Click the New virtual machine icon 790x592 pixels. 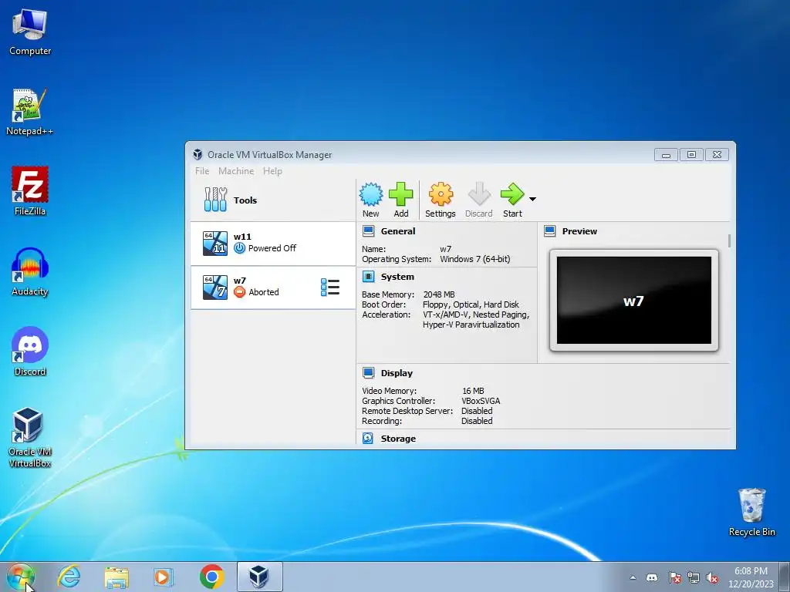tap(371, 200)
